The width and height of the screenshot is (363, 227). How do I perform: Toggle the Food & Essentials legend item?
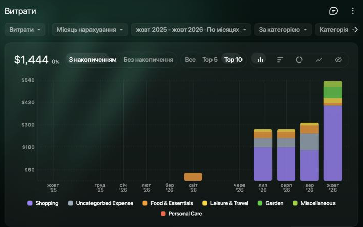[168, 203]
